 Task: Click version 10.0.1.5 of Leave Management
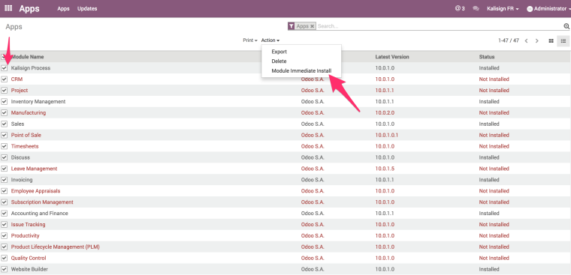(x=385, y=169)
